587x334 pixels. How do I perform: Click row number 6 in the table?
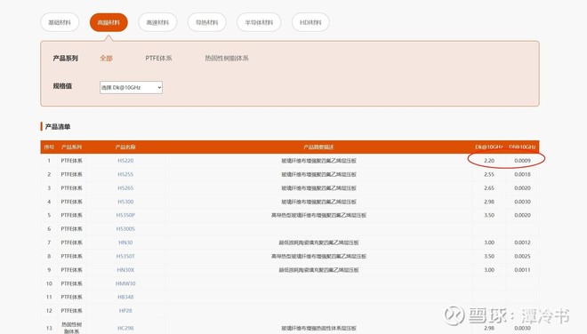[49, 229]
